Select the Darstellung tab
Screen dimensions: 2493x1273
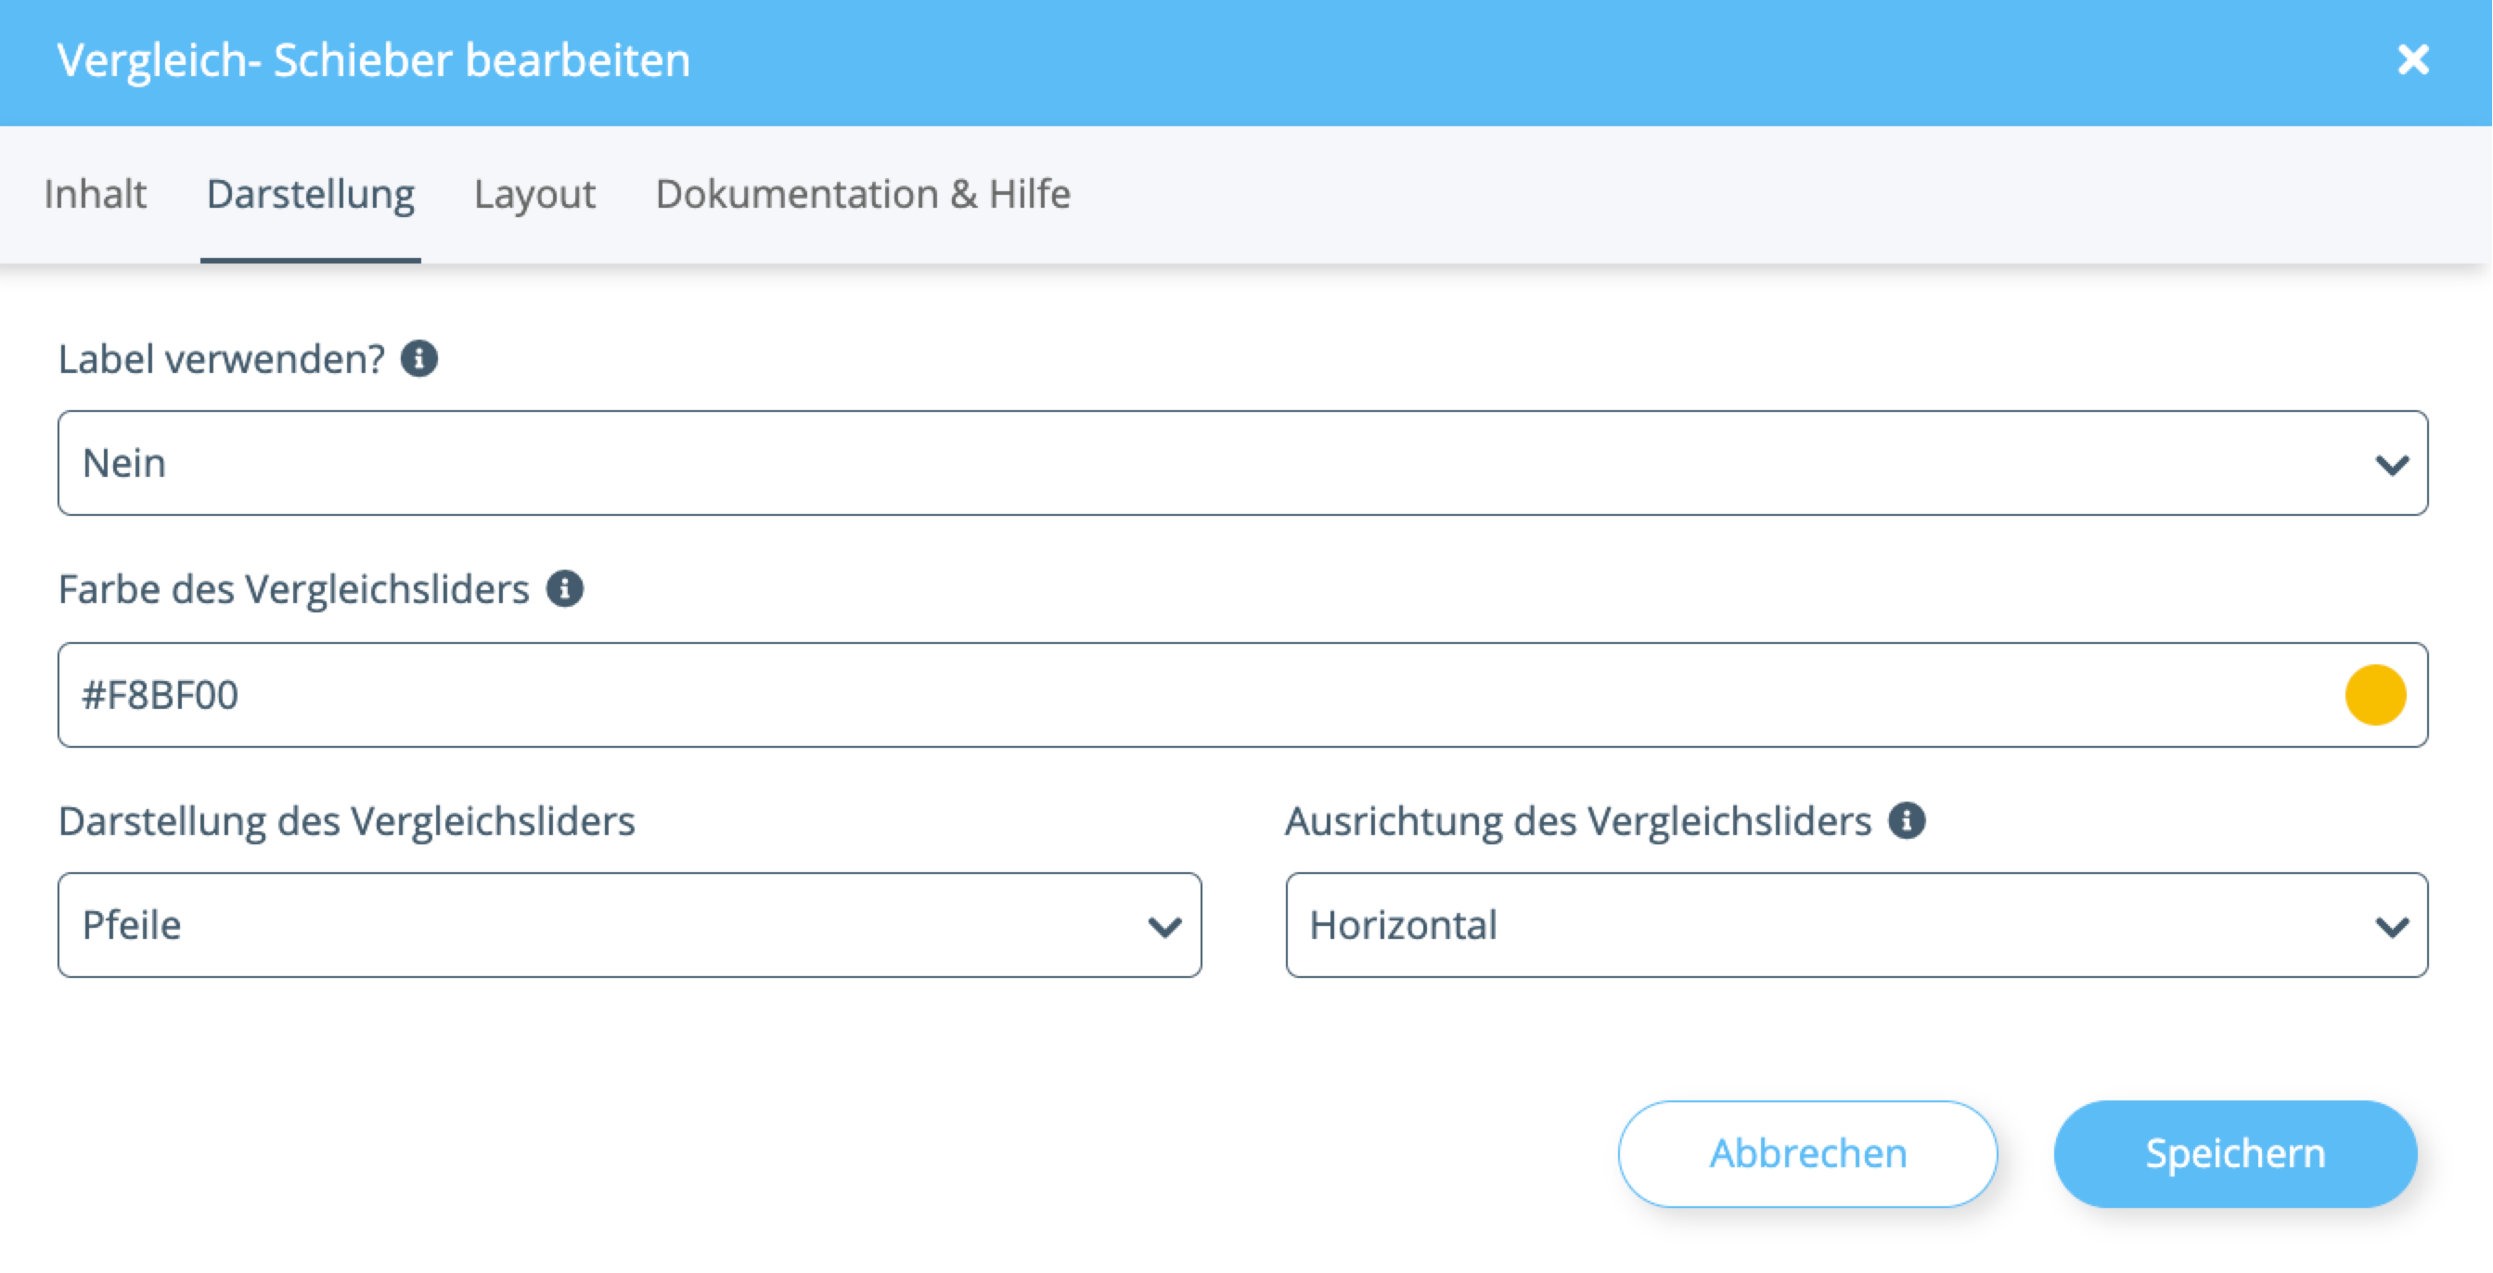311,195
